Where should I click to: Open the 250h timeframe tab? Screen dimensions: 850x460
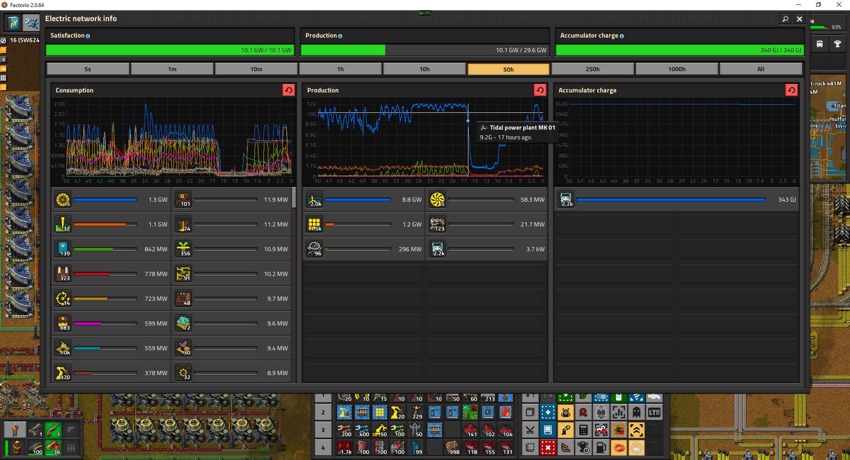[592, 69]
